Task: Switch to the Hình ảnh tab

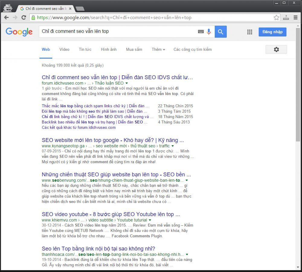Action: 109,49
